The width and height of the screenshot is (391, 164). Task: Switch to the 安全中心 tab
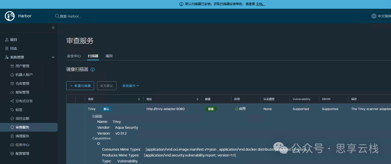(x=73, y=56)
